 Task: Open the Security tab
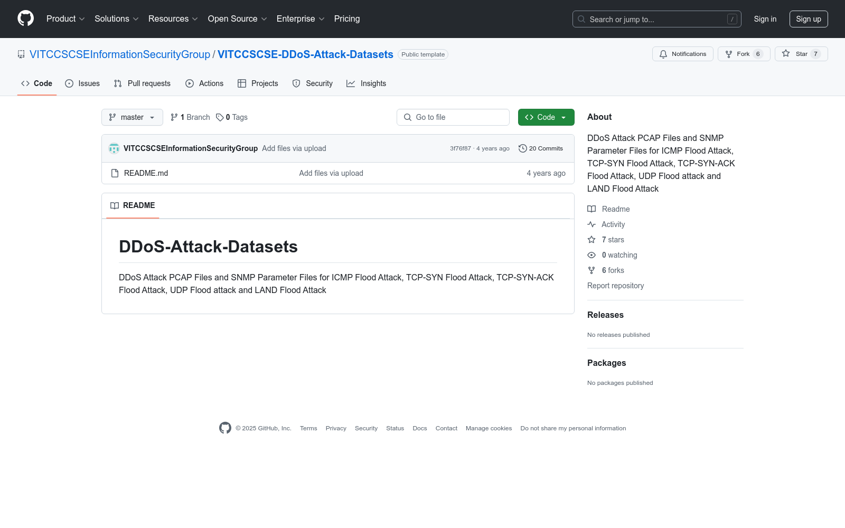click(x=313, y=83)
